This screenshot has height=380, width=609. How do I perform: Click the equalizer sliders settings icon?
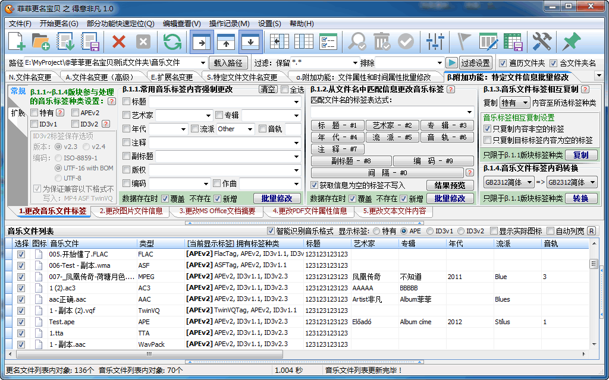[436, 42]
